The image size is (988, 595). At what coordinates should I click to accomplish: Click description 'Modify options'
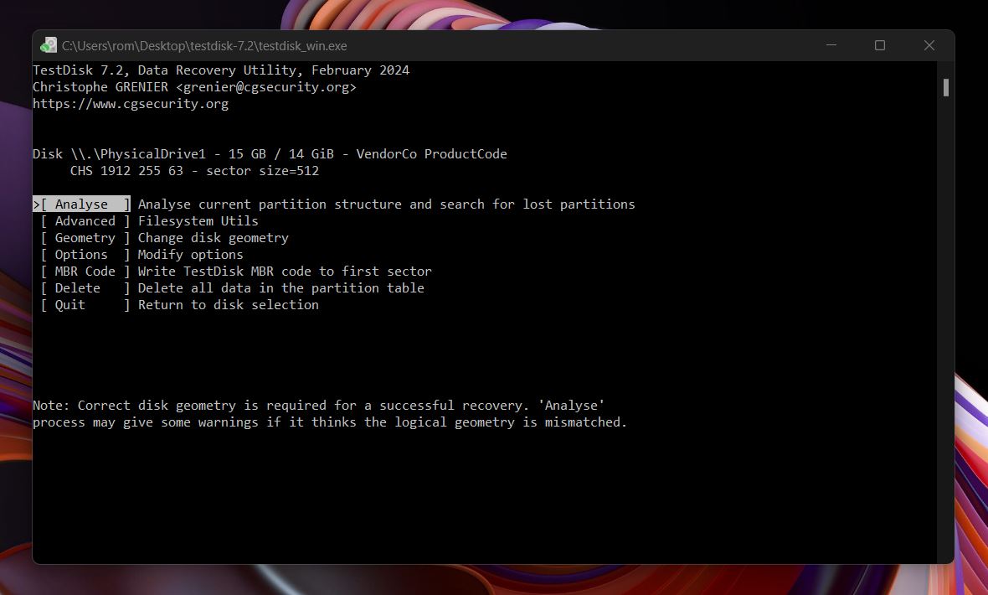pos(190,255)
